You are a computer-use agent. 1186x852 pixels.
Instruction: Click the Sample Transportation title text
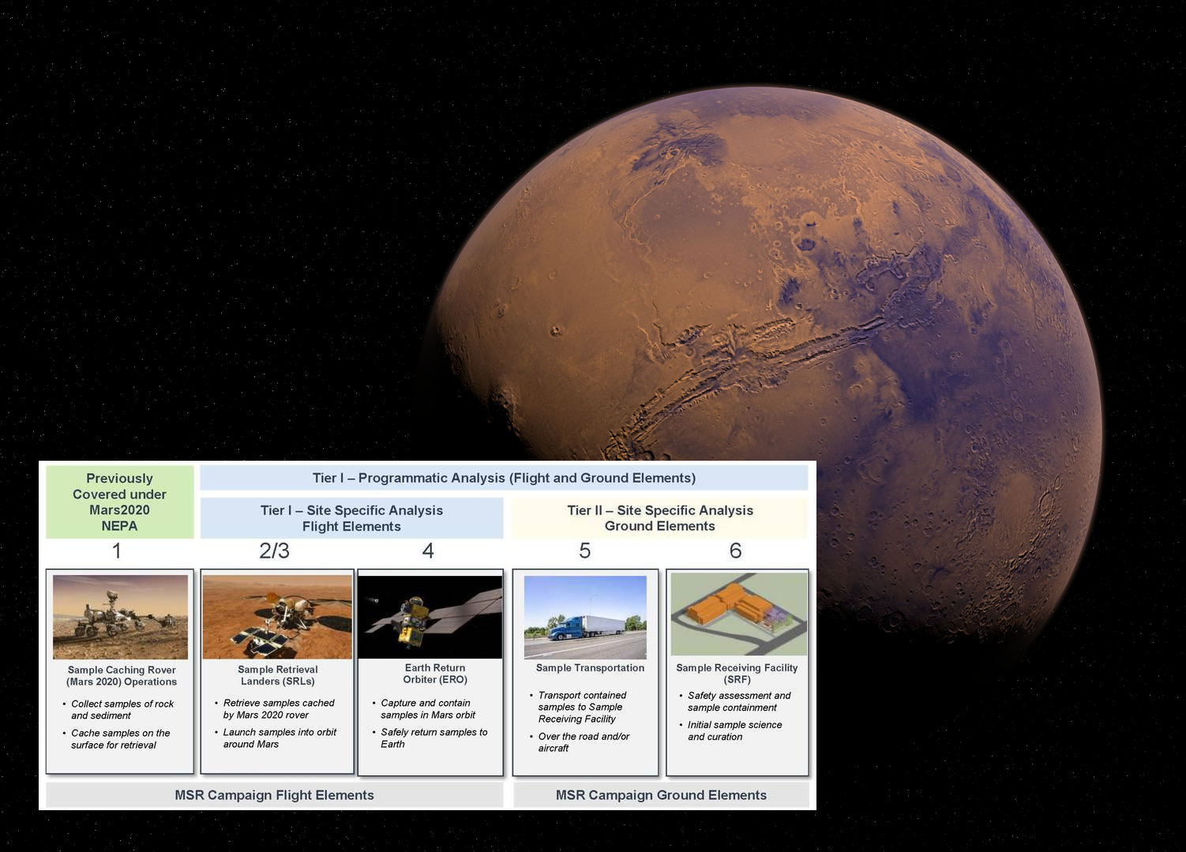(590, 668)
